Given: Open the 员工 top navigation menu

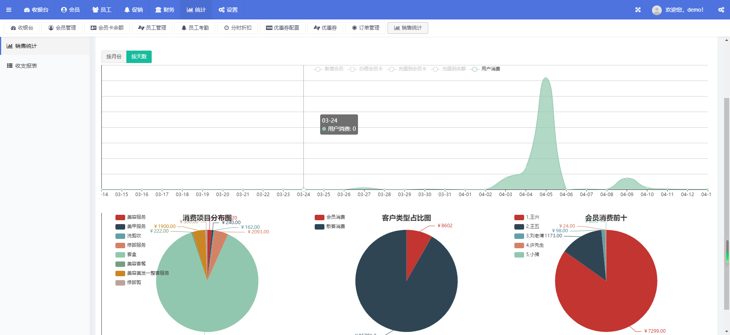Looking at the screenshot, I should pos(102,10).
